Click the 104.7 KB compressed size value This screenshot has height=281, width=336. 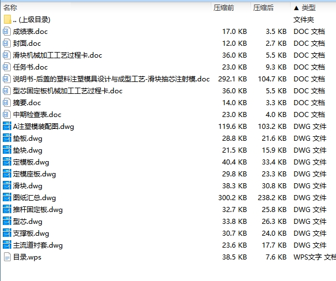tap(272, 79)
